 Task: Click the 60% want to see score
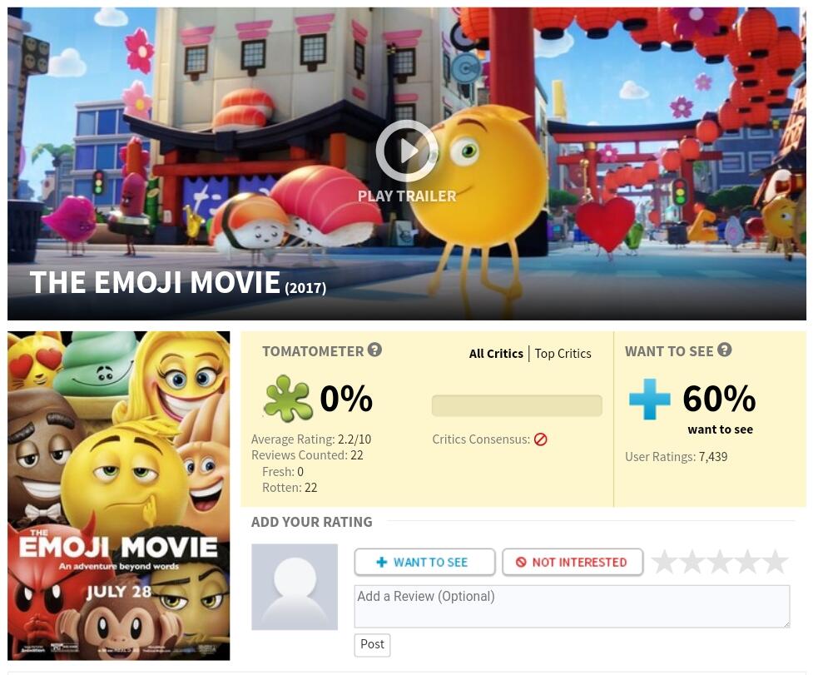coord(719,398)
